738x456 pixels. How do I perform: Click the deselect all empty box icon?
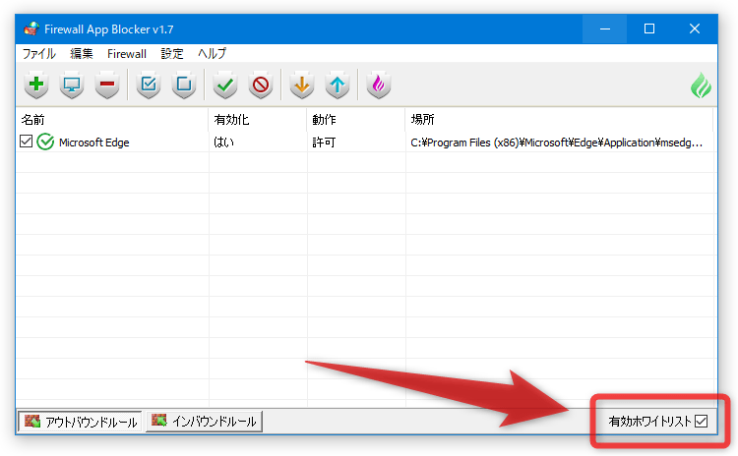[184, 85]
